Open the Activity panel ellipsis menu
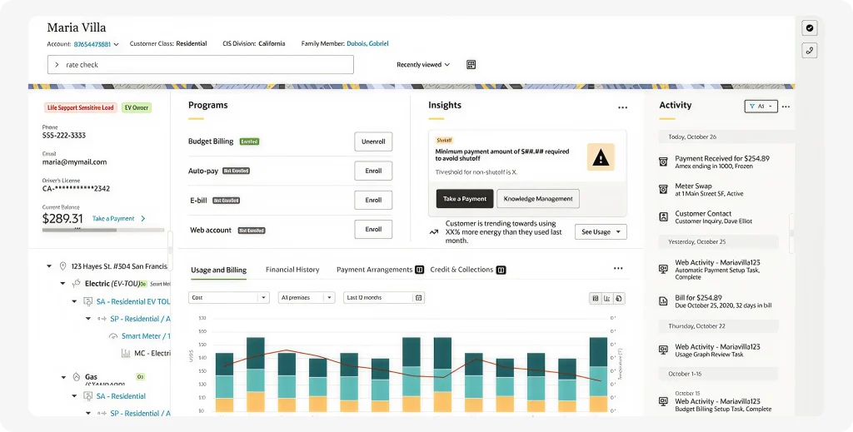This screenshot has width=853, height=432. pos(786,107)
